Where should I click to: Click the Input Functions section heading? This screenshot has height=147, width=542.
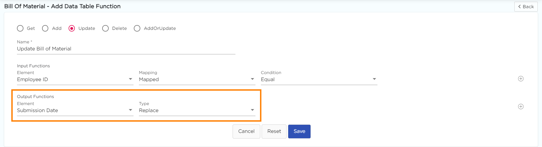(x=33, y=66)
